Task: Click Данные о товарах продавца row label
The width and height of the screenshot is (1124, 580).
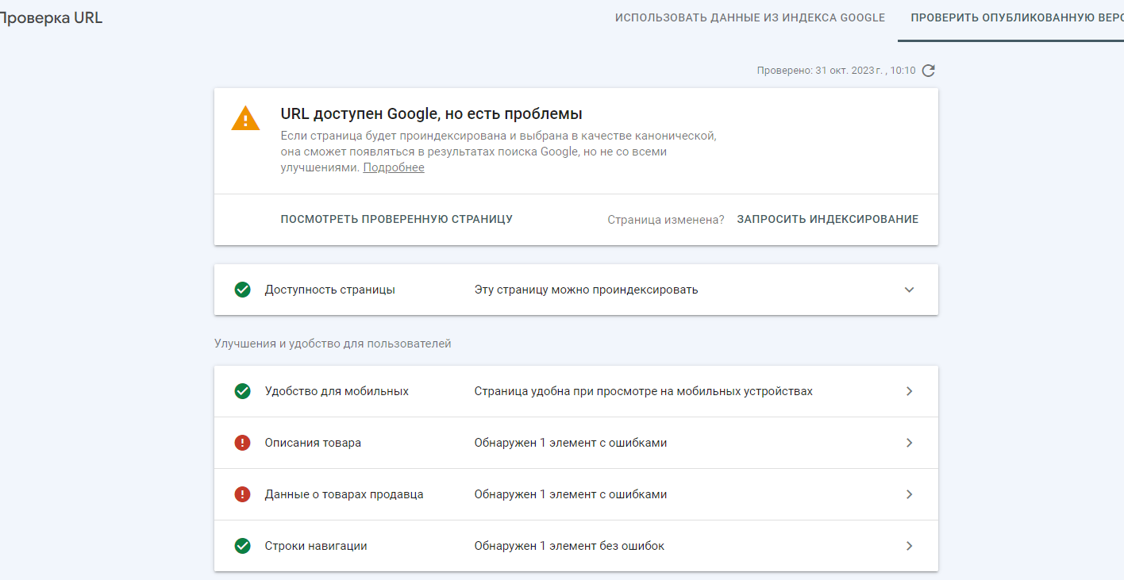Action: [x=345, y=494]
